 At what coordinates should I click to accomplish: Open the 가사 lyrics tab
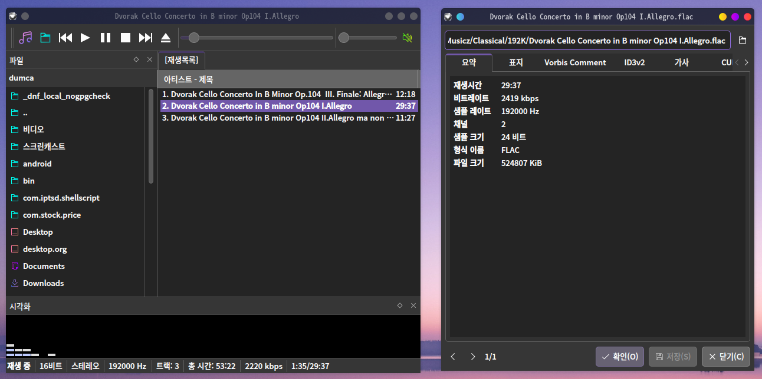682,62
